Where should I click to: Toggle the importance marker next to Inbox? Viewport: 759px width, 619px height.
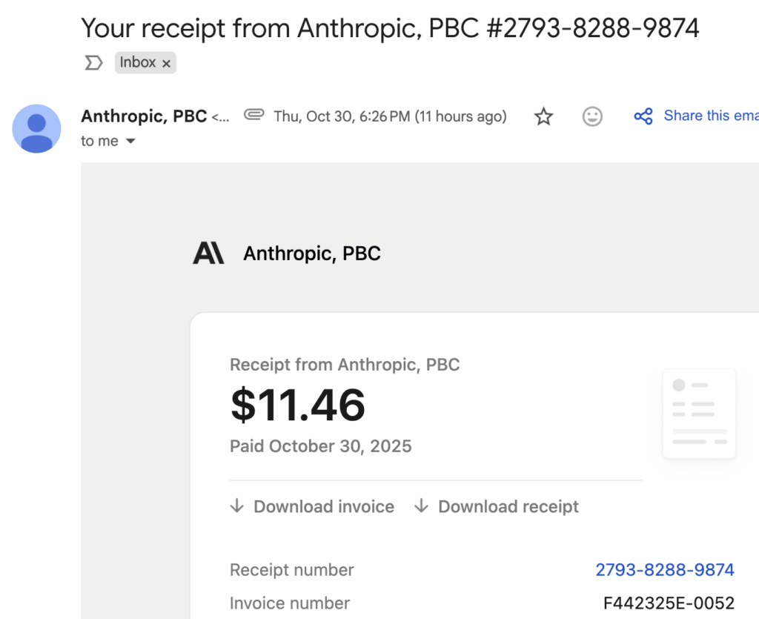pyautogui.click(x=93, y=63)
